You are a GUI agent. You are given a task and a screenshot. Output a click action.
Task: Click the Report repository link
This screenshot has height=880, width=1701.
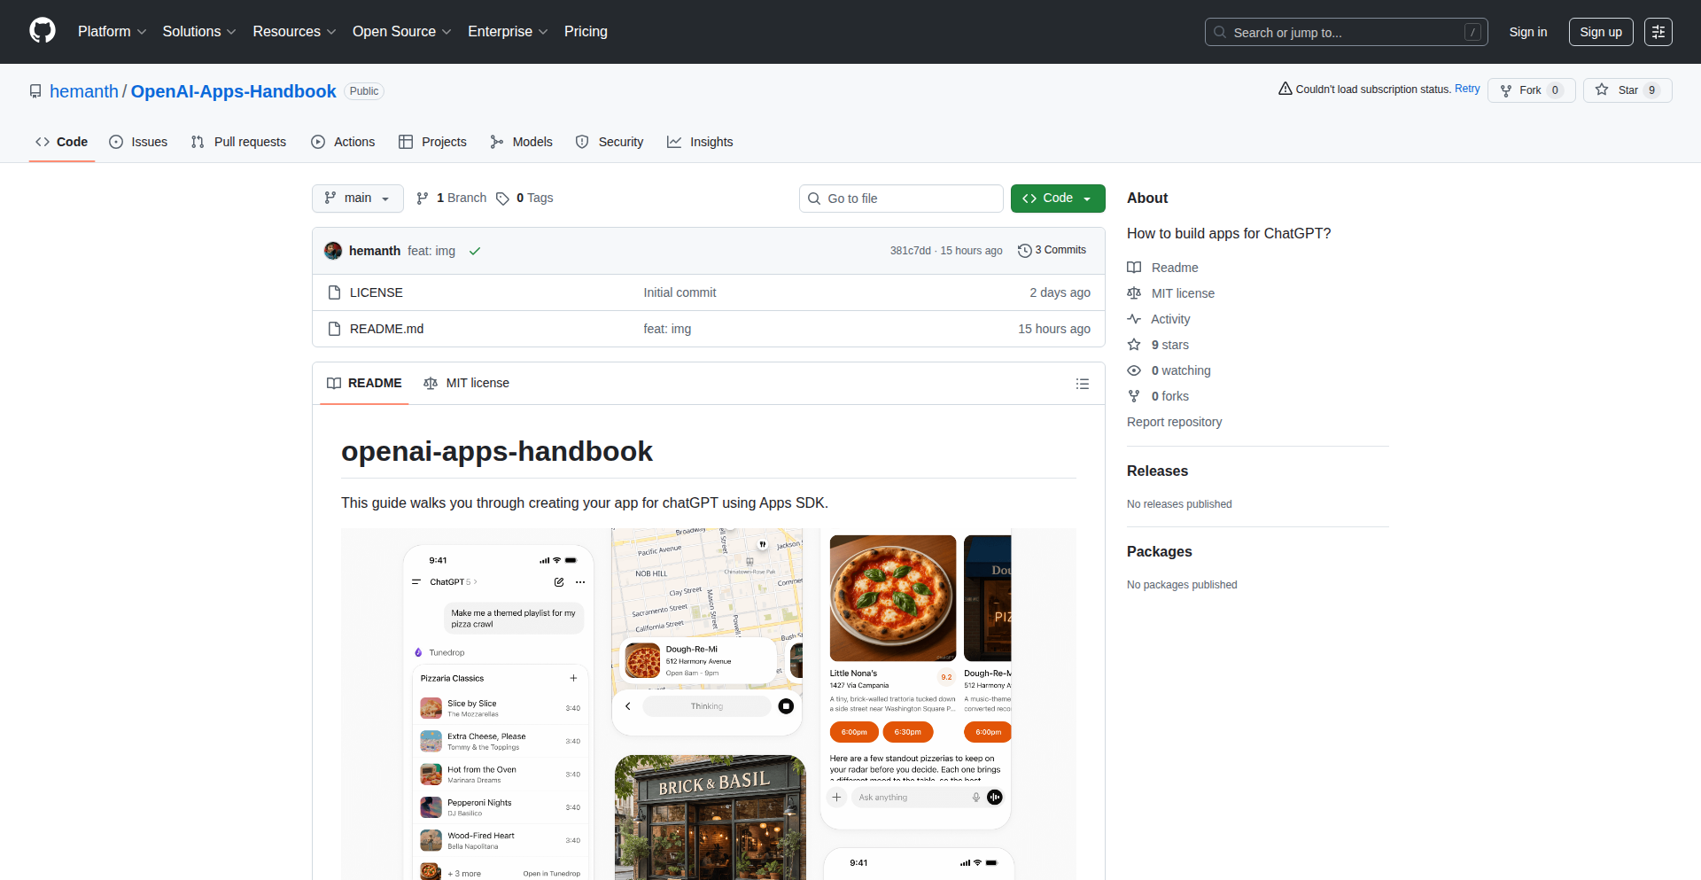(1175, 422)
